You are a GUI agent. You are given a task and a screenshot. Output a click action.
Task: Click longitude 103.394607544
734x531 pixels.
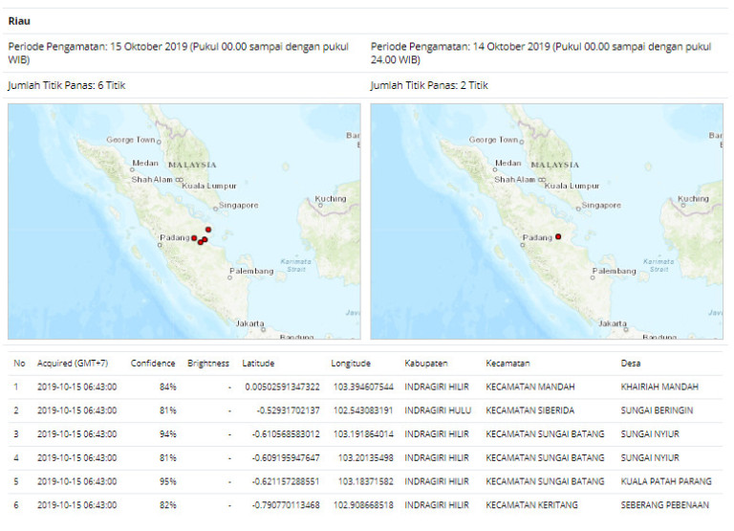tap(363, 387)
